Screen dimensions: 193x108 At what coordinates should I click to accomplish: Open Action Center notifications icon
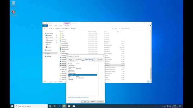tap(180, 106)
